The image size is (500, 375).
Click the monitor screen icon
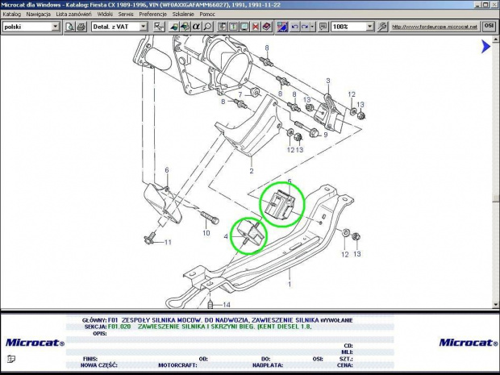tap(244, 27)
